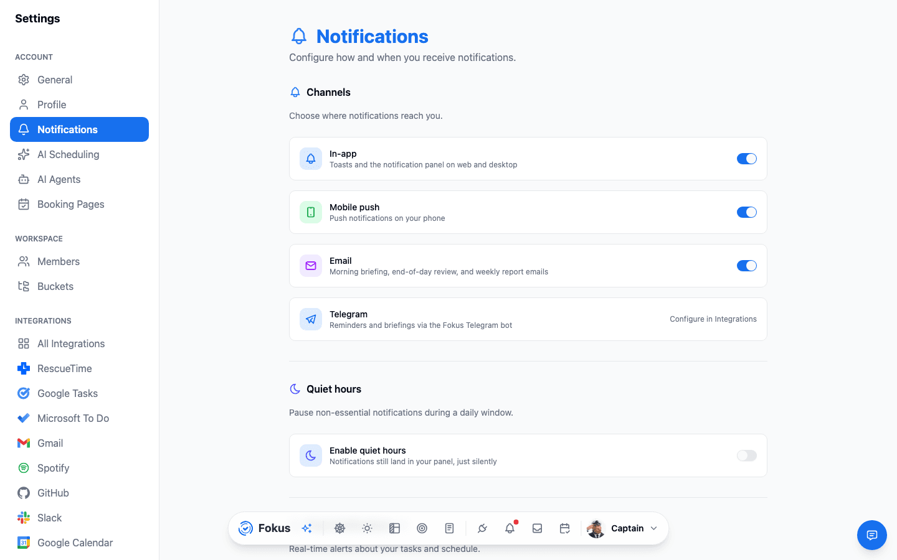Open Buckets workspace settings

pos(79,286)
